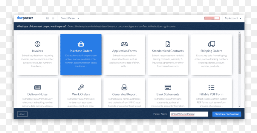Screen dimensions: 257x133
Task: Click the Invoices description text
Action: pyautogui.click(x=37, y=61)
